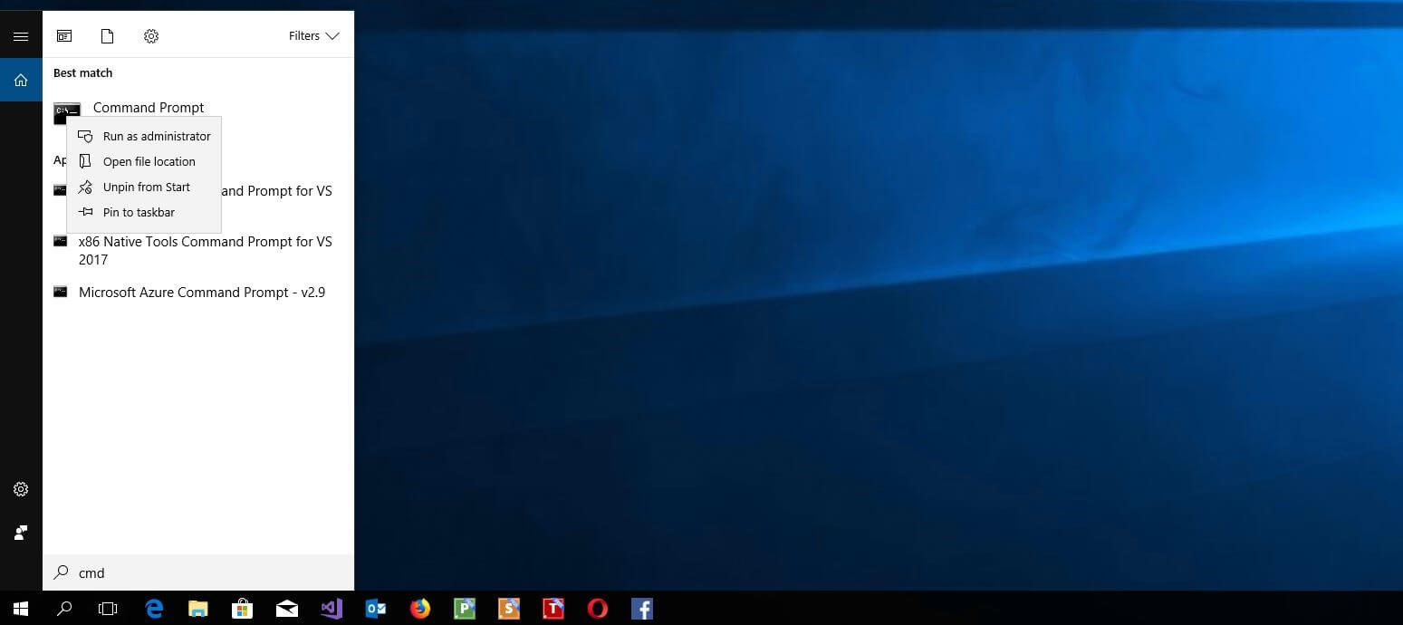Open Task View on the taskbar
The height and width of the screenshot is (625, 1403).
point(108,609)
